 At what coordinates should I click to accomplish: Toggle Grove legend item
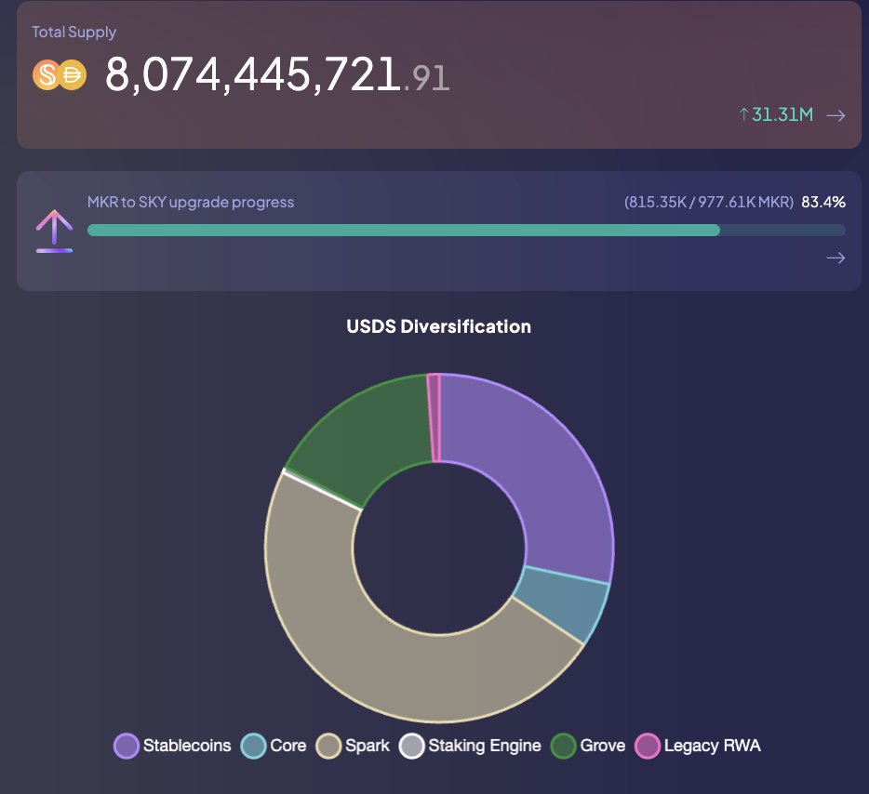click(x=588, y=746)
